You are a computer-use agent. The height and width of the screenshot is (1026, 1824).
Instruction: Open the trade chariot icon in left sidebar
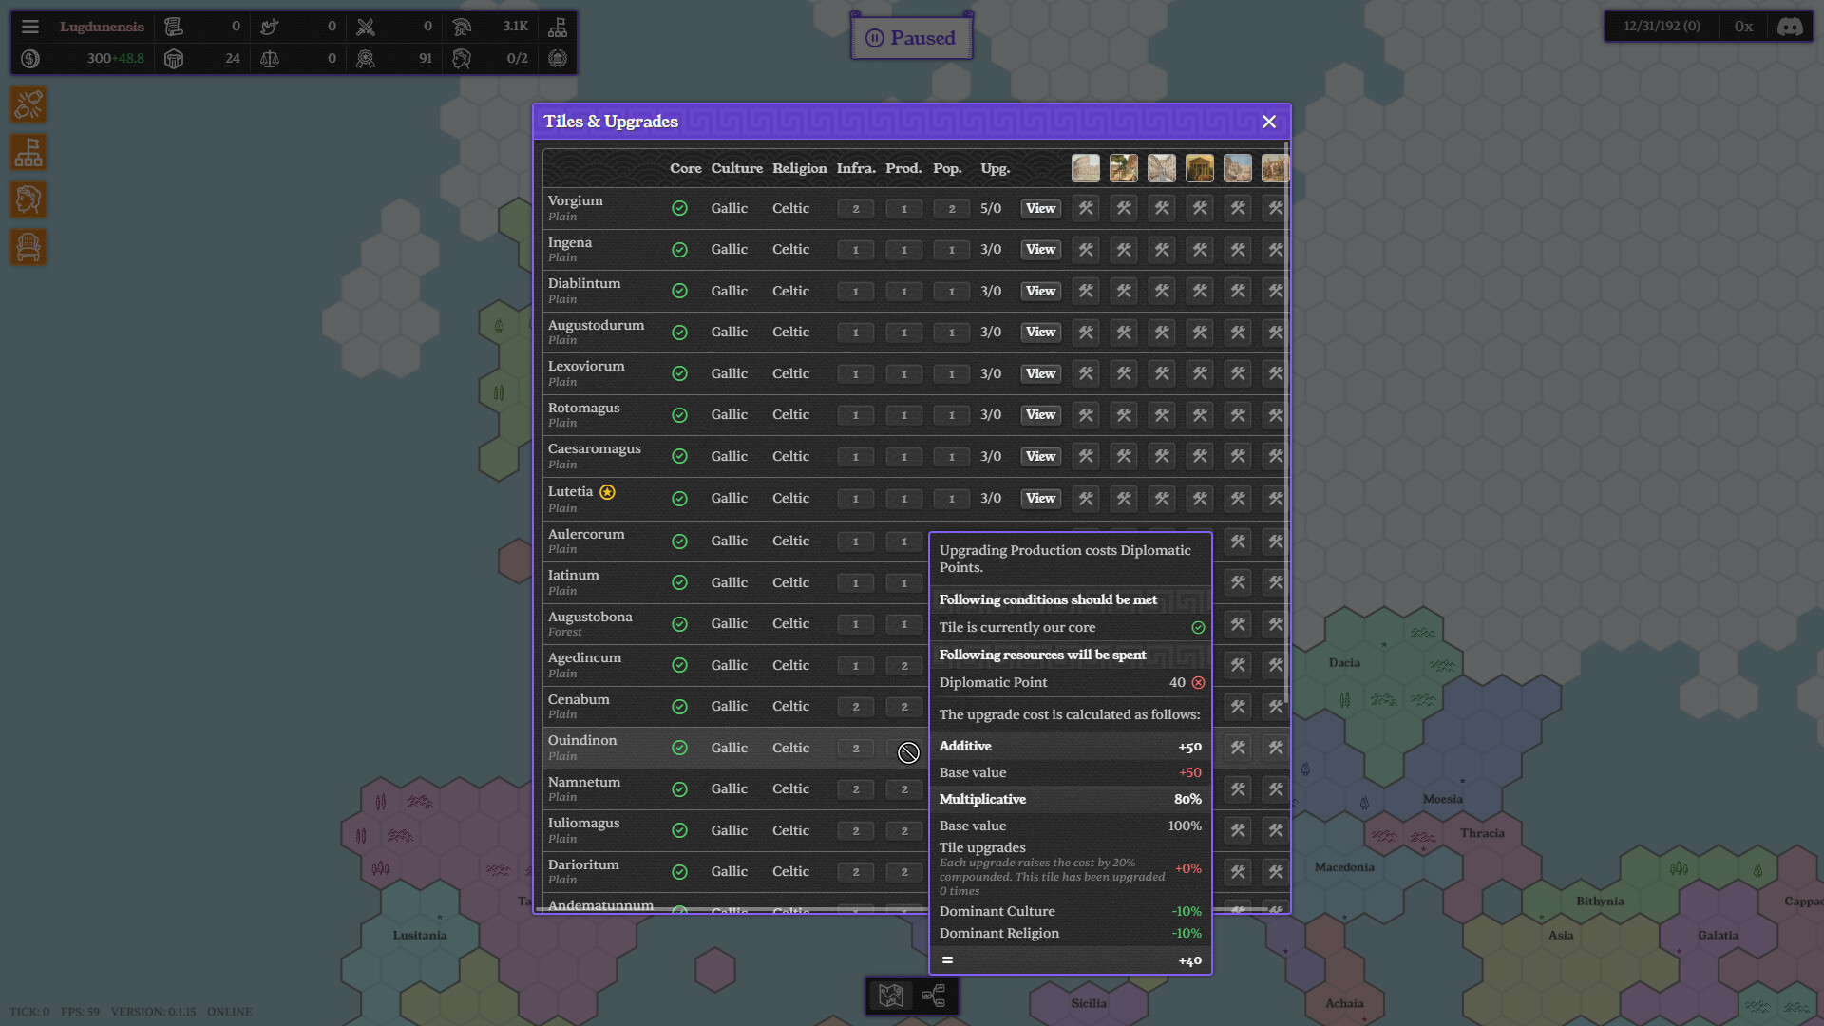coord(28,247)
